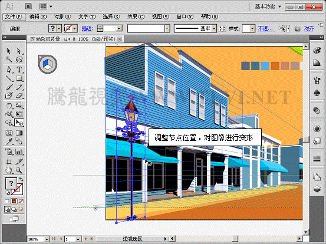Screen dimensions: 326x244
Task: Open the 效果 menu
Action: pyautogui.click(x=136, y=17)
